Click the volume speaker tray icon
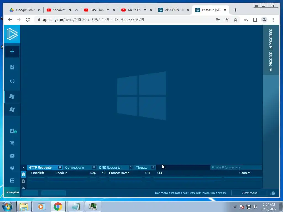 click(255, 207)
